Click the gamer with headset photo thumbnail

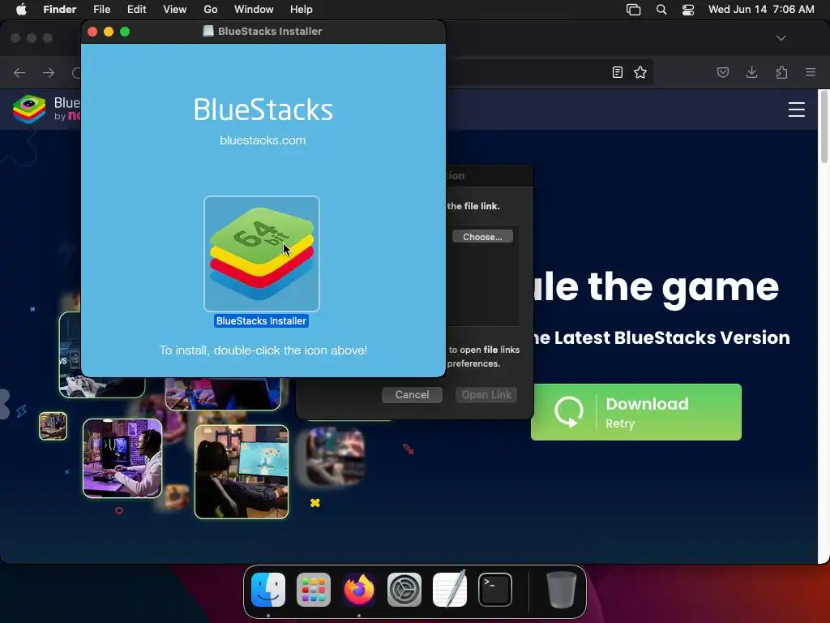122,458
